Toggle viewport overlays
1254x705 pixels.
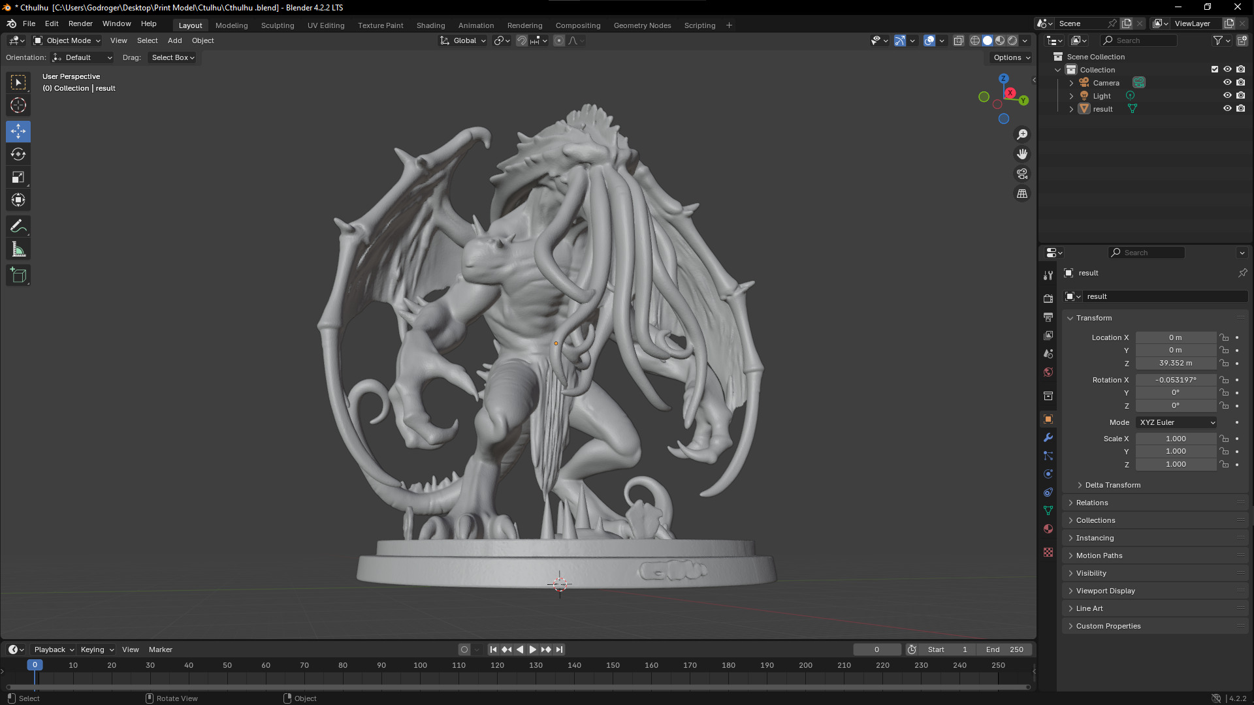pos(929,40)
